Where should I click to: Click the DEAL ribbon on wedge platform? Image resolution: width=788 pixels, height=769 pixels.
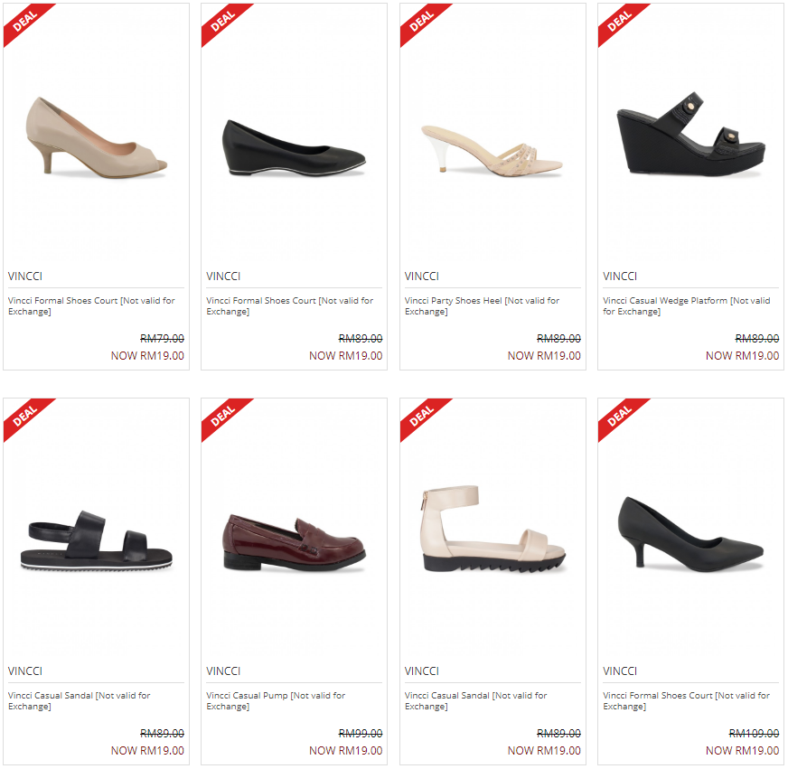[x=619, y=22]
